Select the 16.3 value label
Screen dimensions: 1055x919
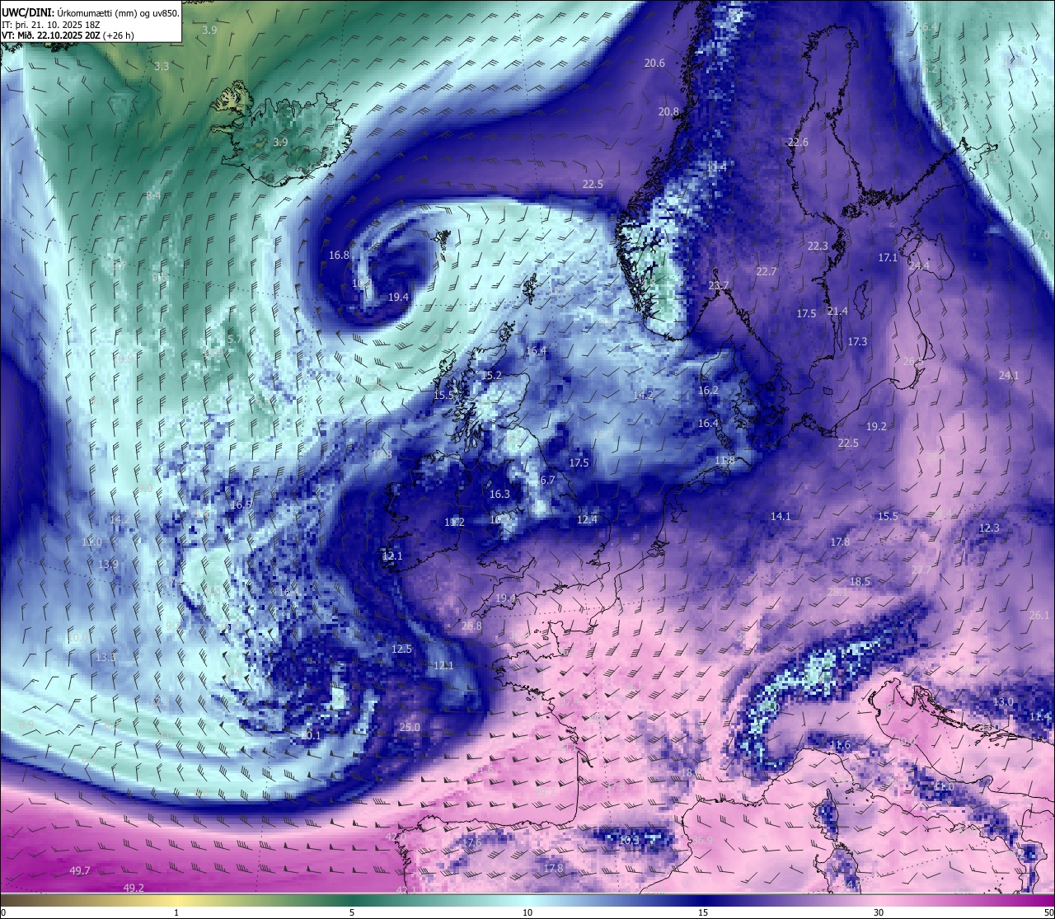click(499, 495)
